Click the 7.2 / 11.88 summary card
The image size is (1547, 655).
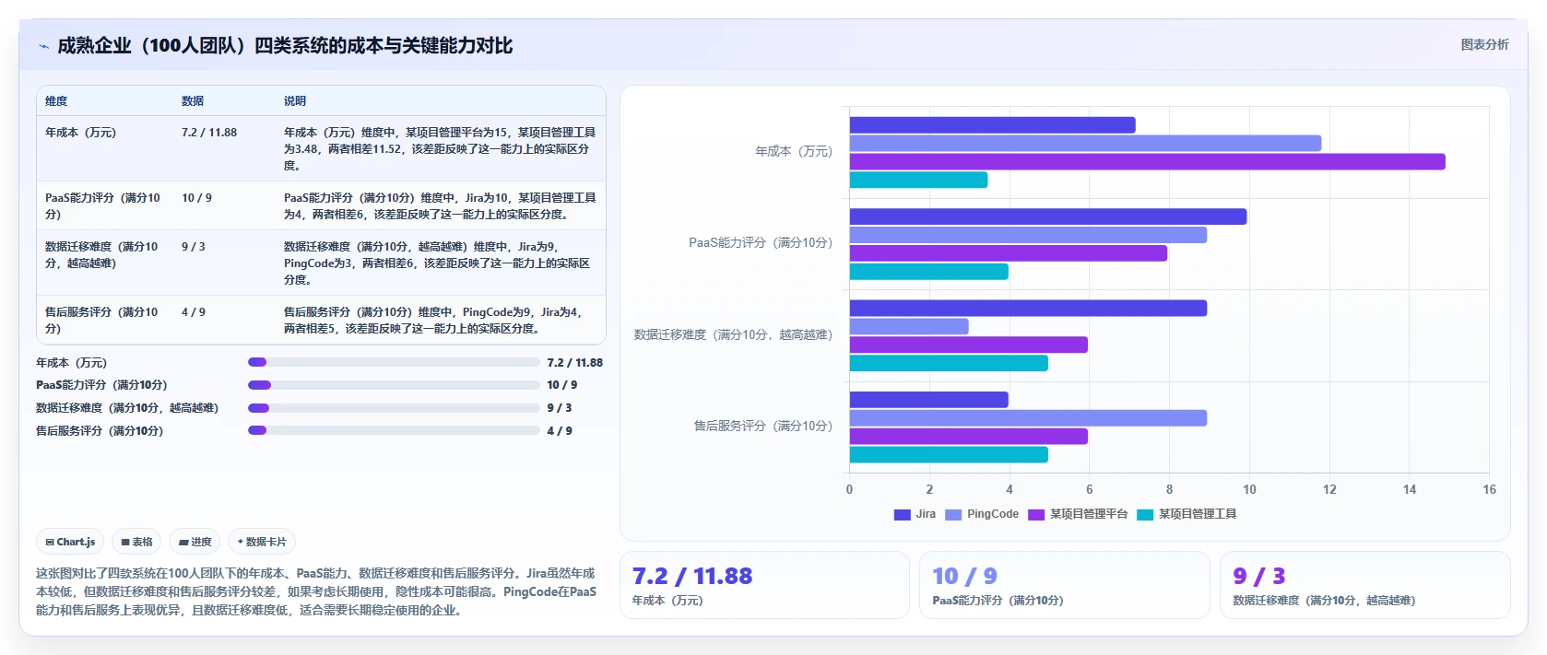pos(764,585)
